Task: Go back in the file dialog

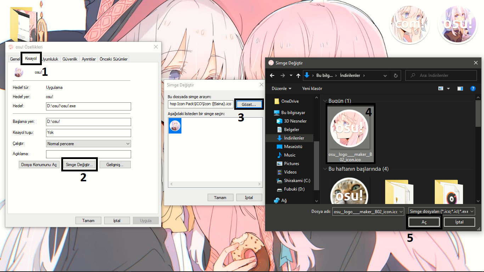Action: click(272, 75)
